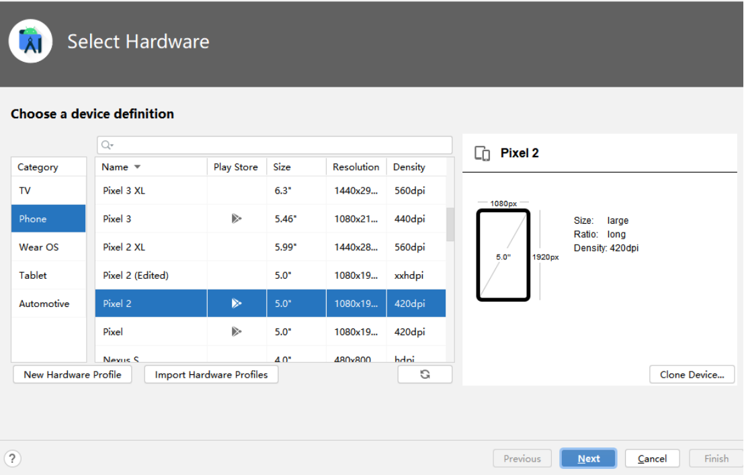744x475 pixels.
Task: Sort by Resolution column header
Action: (x=356, y=167)
